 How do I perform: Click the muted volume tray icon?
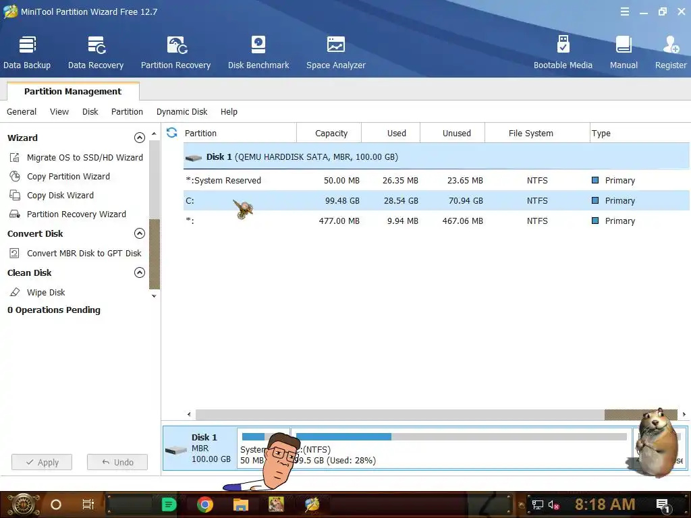(553, 505)
